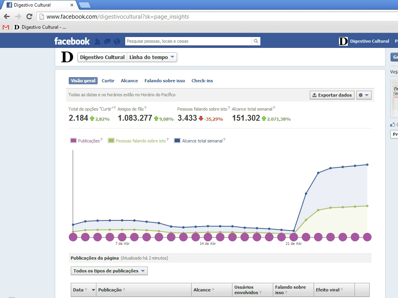Click the Publicação column header
Image resolution: width=398 pixels, height=298 pixels.
[x=144, y=290]
